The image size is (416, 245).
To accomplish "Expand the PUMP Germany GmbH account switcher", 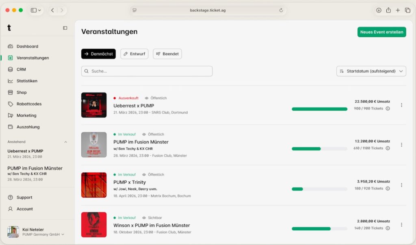I will 63,234.
